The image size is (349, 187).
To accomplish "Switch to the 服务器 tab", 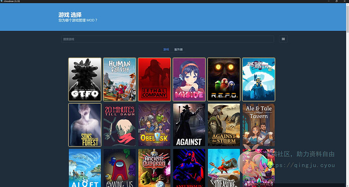I will coord(178,50).
